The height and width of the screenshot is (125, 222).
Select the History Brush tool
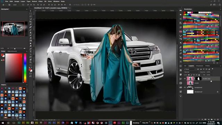[31, 35]
